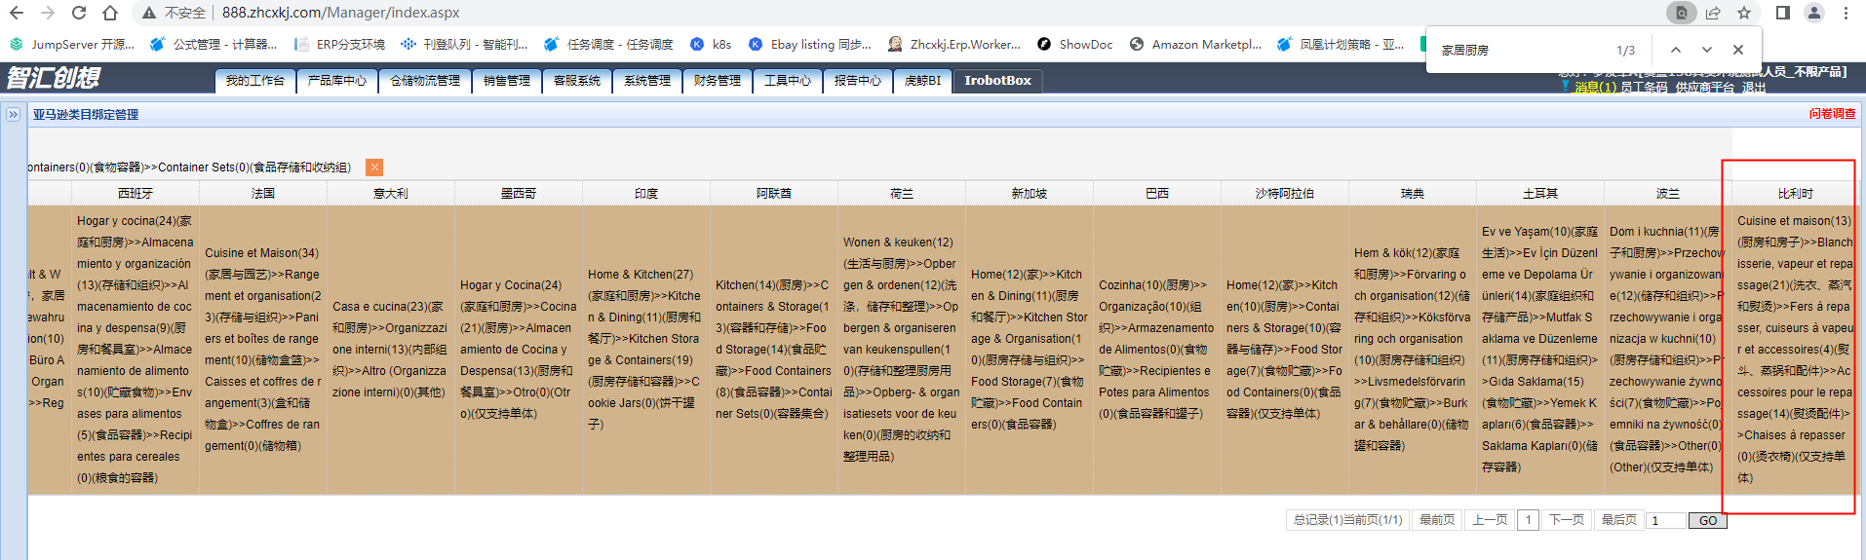Go to 上一页 previous page
Screen dimensions: 1866x560
pos(1490,520)
